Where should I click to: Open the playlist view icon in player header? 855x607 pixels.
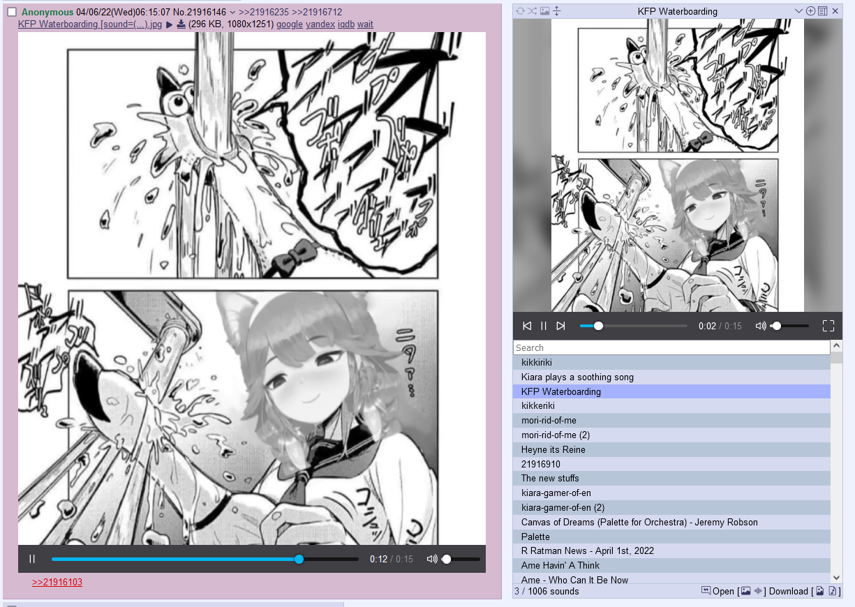point(822,11)
